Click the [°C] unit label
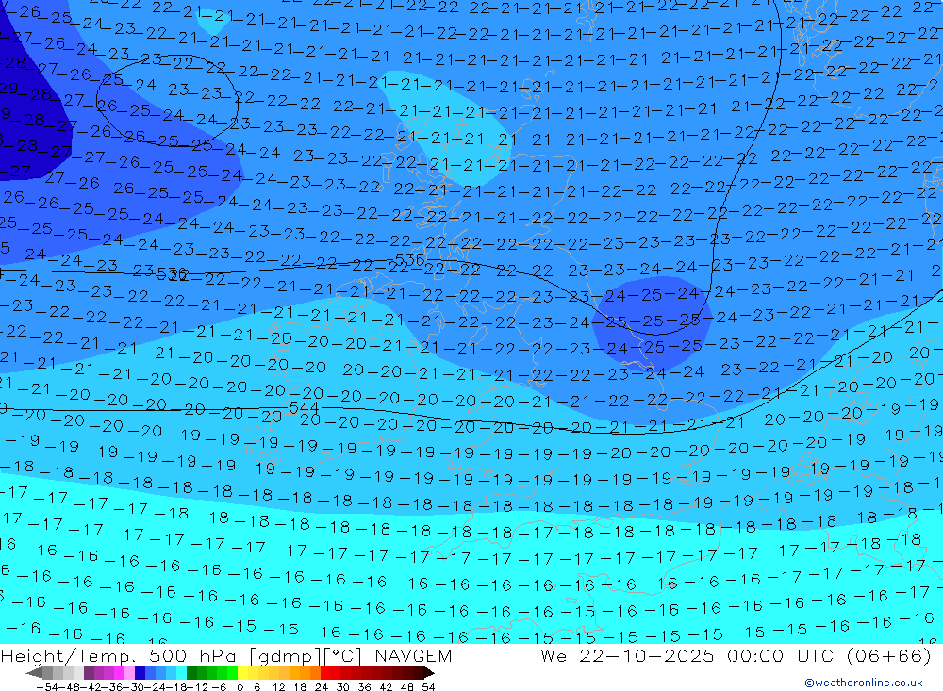 point(343,656)
